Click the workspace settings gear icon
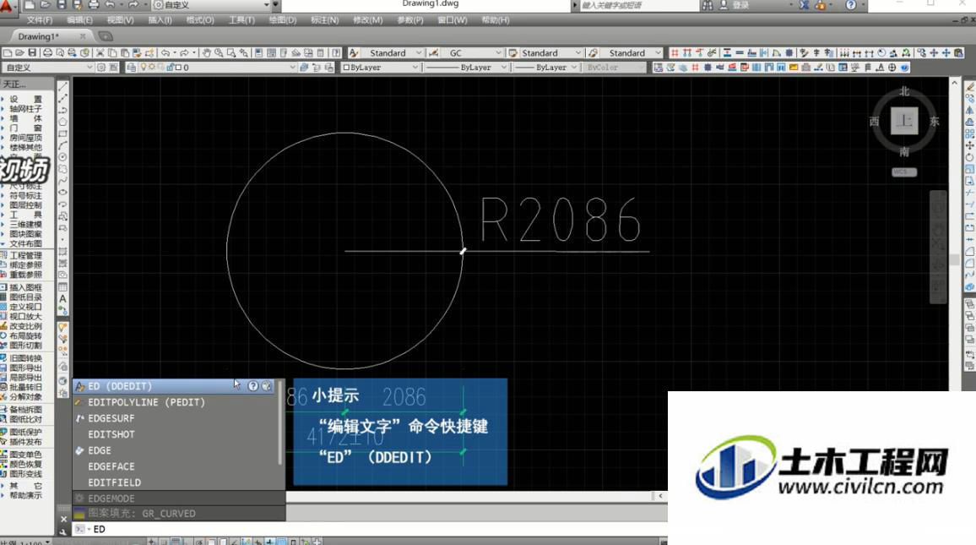Screen dimensions: 976x545 pyautogui.click(x=100, y=68)
